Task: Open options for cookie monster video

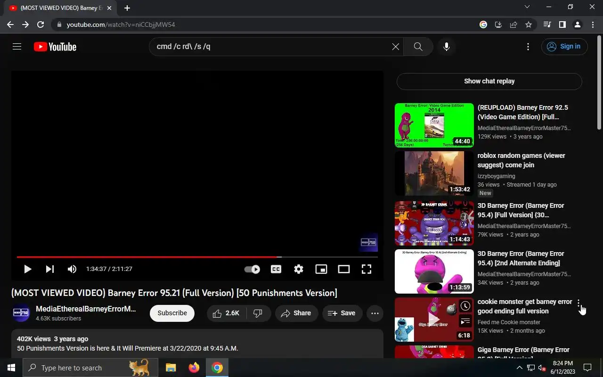Action: tap(579, 304)
